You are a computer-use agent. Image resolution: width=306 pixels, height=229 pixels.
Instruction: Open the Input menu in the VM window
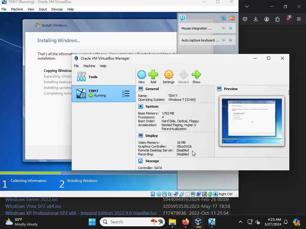click(43, 9)
